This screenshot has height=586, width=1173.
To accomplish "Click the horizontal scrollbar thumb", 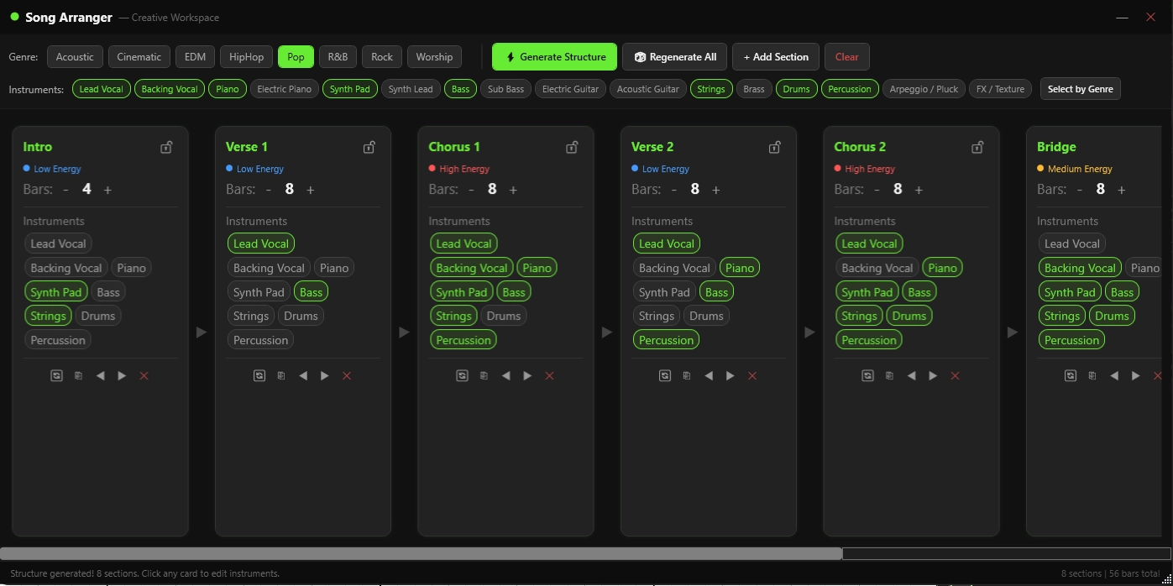I will 421,554.
